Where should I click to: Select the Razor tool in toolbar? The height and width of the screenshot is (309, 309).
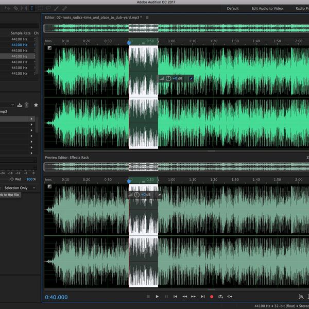click(x=15, y=9)
